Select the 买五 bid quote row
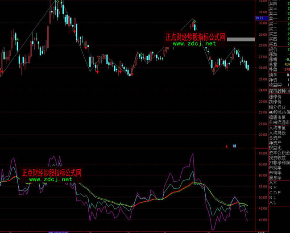 coord(274,44)
